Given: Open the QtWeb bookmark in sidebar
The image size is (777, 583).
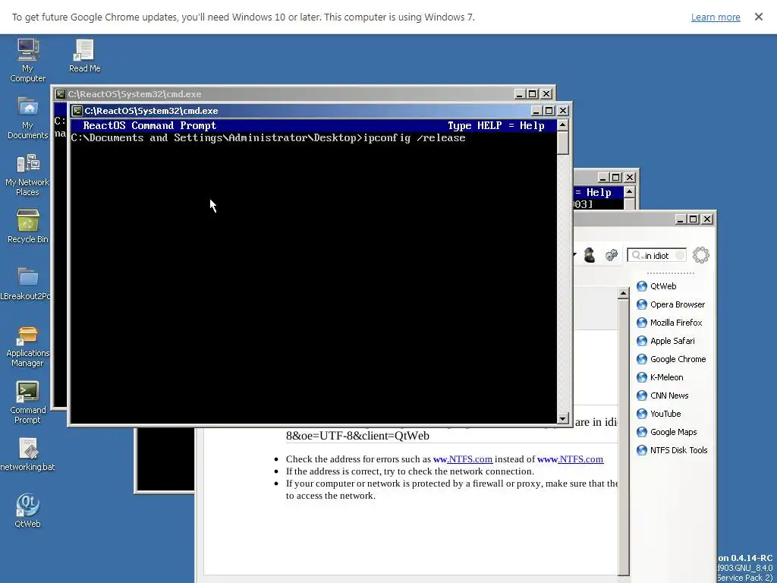Looking at the screenshot, I should point(656,286).
